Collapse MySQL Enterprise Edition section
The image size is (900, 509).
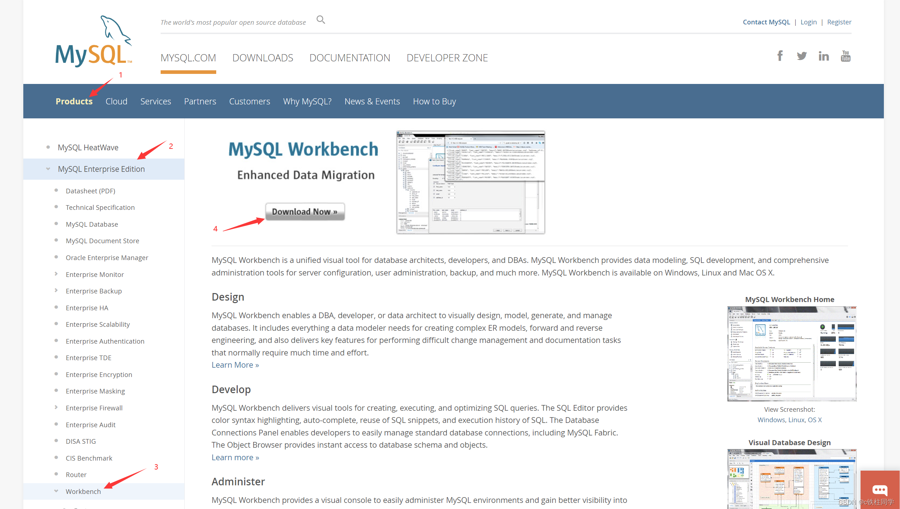(x=48, y=169)
